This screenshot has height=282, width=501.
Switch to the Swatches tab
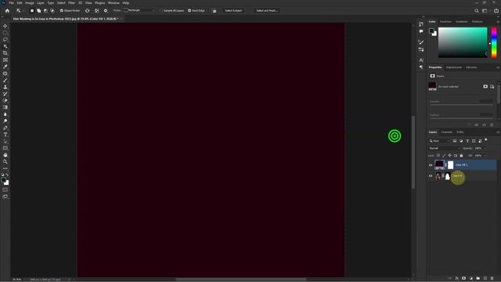[x=445, y=22]
